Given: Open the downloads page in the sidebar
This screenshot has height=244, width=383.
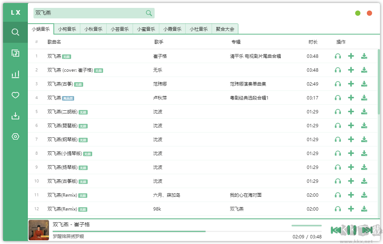Looking at the screenshot, I should (15, 116).
